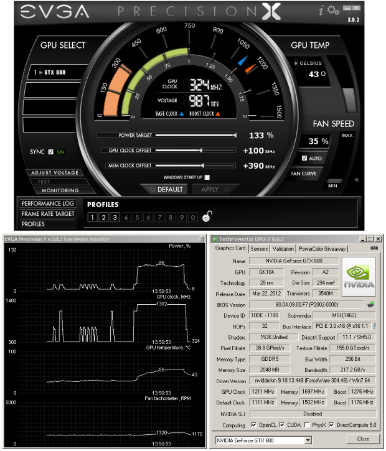Open the Precision X settings gear
The image size is (386, 451).
pos(333,11)
